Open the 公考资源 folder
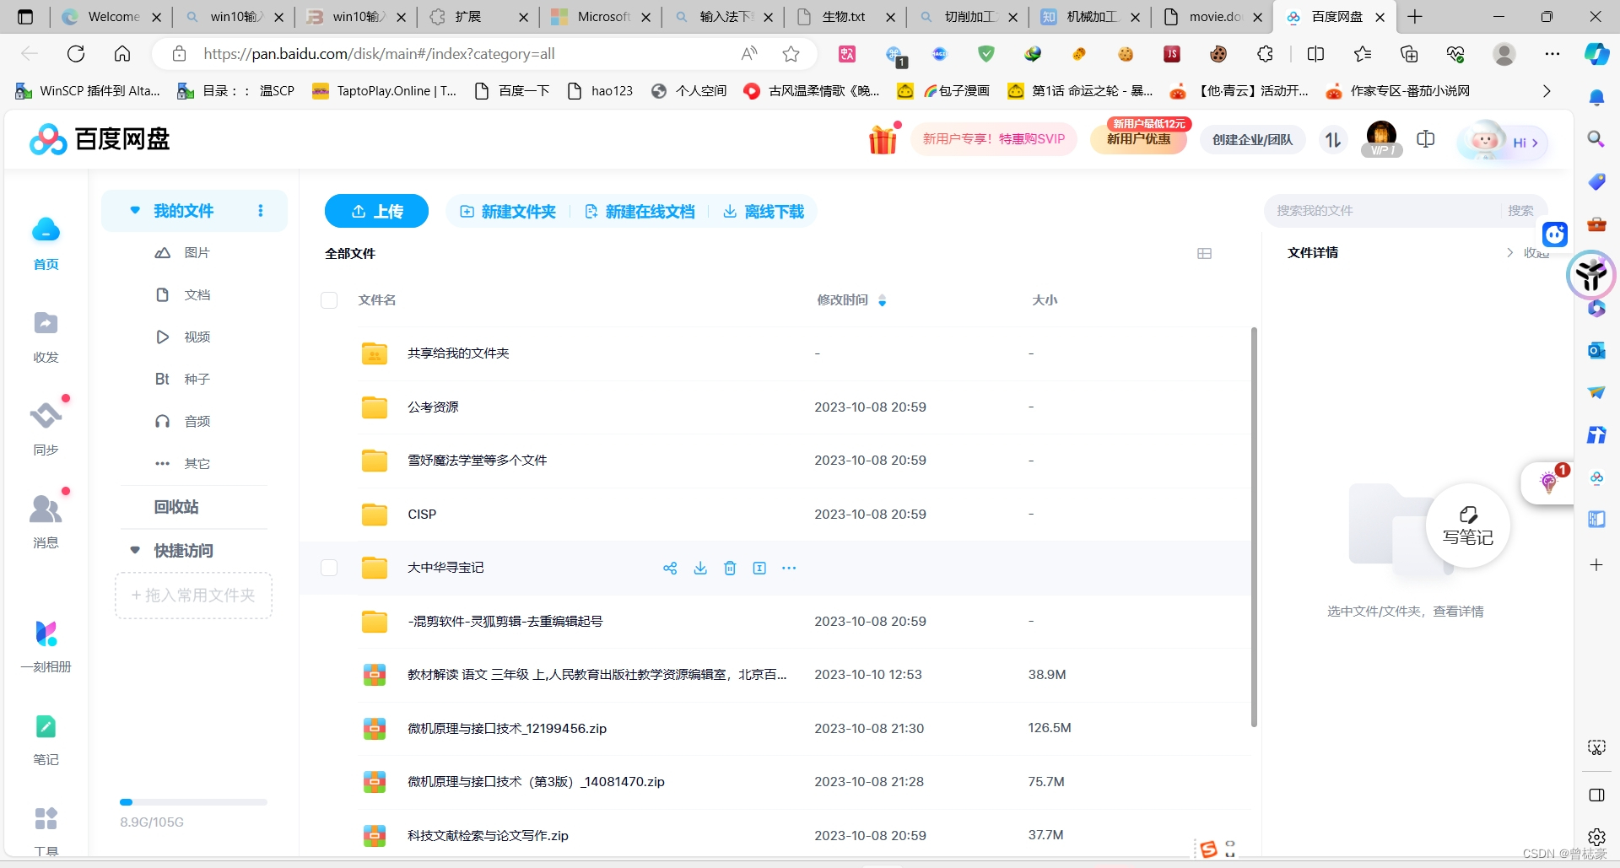 coord(433,407)
